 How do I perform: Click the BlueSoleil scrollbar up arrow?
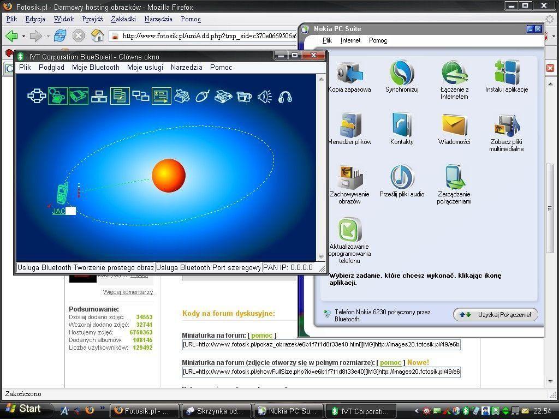[x=321, y=79]
